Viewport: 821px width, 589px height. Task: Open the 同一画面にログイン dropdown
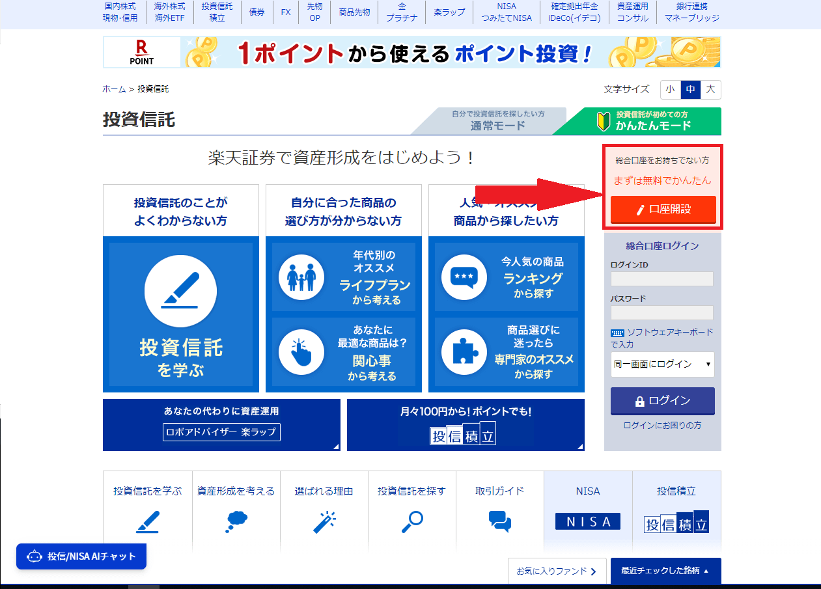[x=662, y=364]
